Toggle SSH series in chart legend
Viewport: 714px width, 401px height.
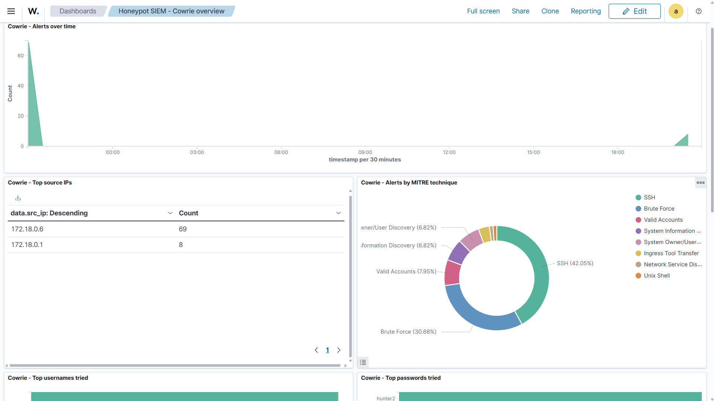(649, 198)
